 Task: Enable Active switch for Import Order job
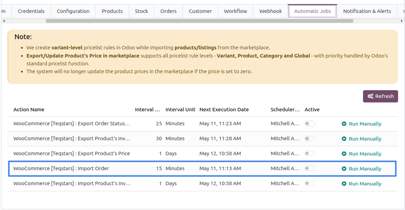309,168
